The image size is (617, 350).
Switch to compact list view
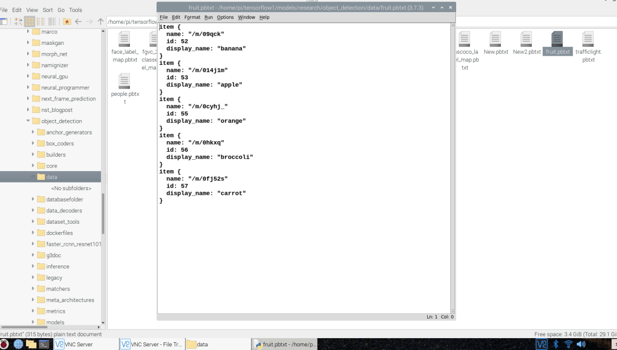click(41, 22)
